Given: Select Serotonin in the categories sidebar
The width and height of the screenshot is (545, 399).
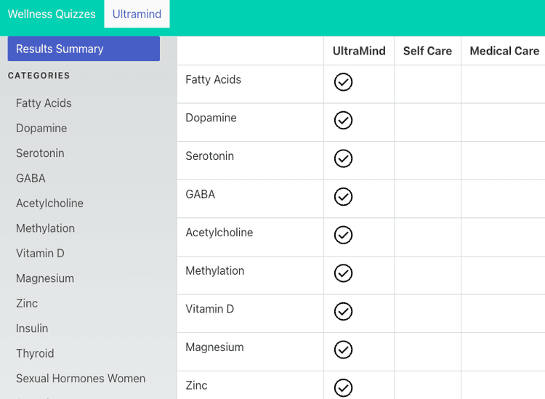Looking at the screenshot, I should [40, 153].
